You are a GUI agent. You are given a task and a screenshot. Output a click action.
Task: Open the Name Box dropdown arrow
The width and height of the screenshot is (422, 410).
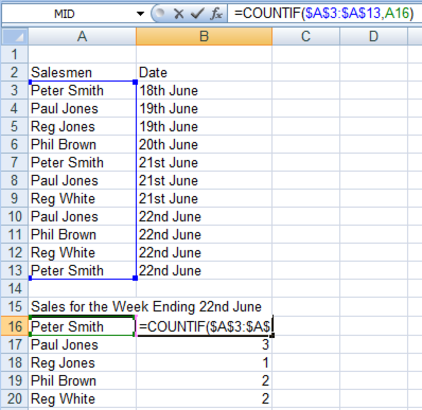(x=140, y=14)
